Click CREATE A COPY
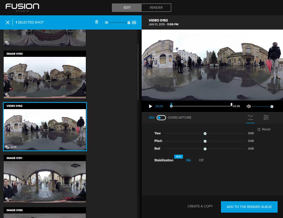This screenshot has height=218, width=283. (x=200, y=206)
